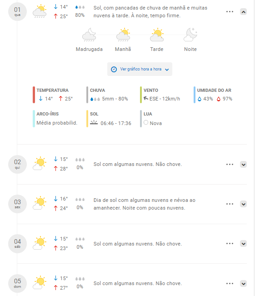Expand the day 04 sáb forecast
This screenshot has height=296, width=255.
[244, 244]
